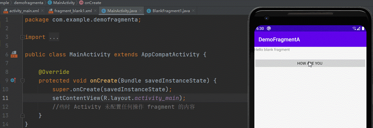The width and height of the screenshot is (373, 128).
Task: Click the package name com.example.demofragmenta
Action: click(x=95, y=20)
